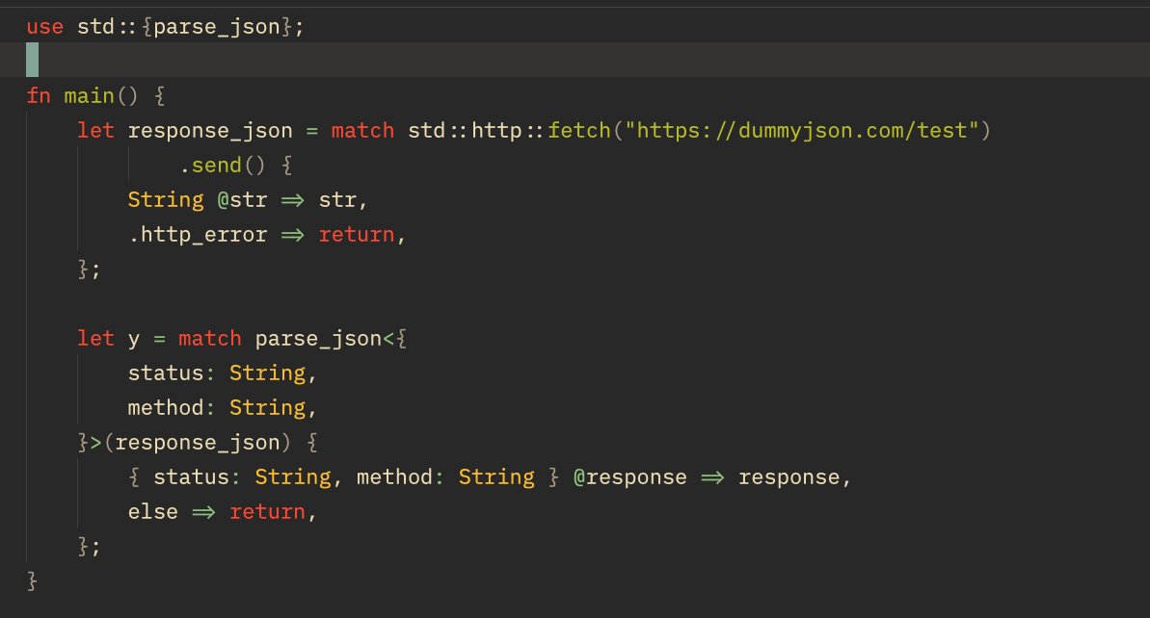
Task: Click parse_json inside the import braces
Action: click(217, 26)
